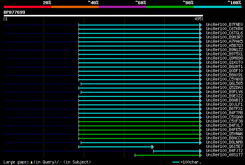Image resolution: width=245 pixels, height=165 pixels.
Task: Open UniRef100_B6UHT1 entry
Action: pyautogui.click(x=224, y=67)
